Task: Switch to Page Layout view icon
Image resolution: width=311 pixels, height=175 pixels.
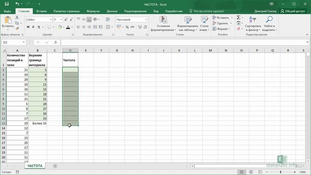Action: [x=251, y=172]
